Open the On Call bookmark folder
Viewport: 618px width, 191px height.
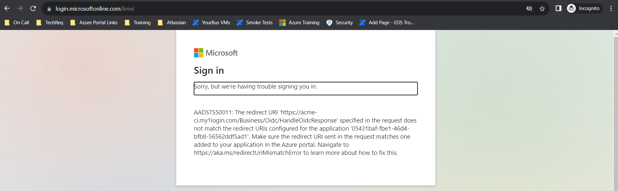pyautogui.click(x=17, y=23)
